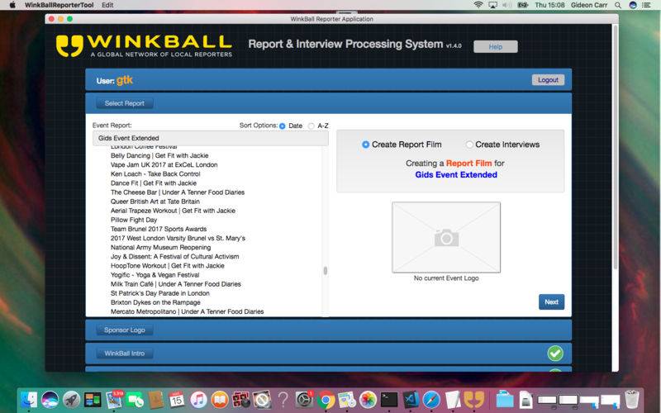Select 'Queer British Art at Tate Britain'

click(155, 202)
